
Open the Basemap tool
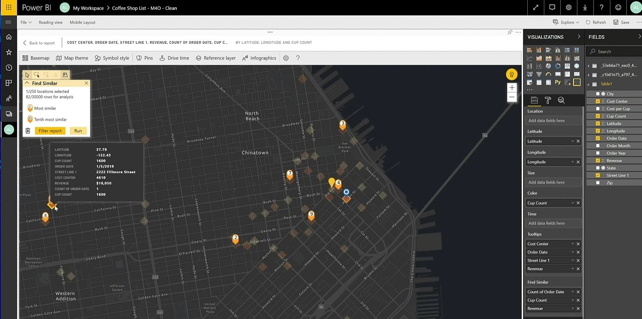[x=36, y=58]
